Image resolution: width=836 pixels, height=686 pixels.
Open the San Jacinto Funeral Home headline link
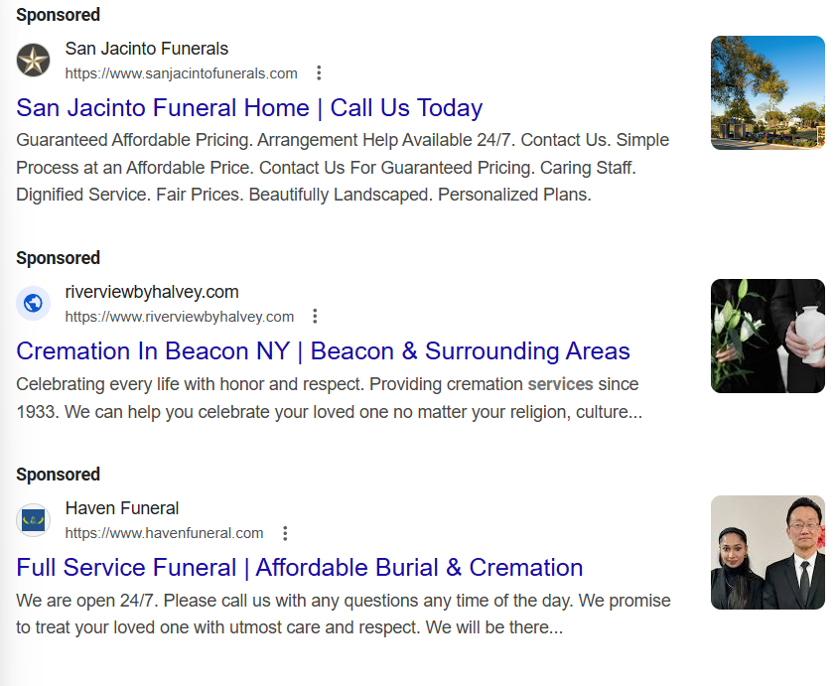click(248, 107)
